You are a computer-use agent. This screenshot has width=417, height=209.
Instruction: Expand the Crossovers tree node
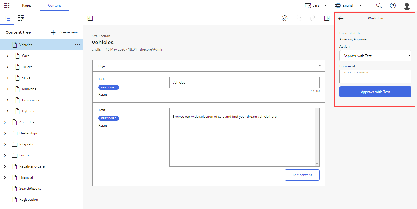click(8, 100)
